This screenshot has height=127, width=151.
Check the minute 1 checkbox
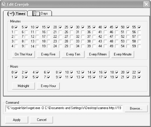(16, 32)
